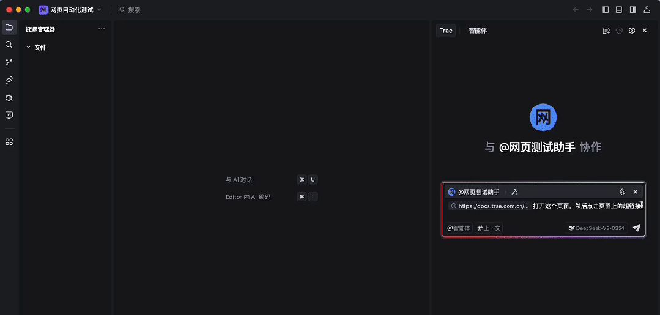Open the 网页自动化测试 project dropdown

click(x=70, y=10)
